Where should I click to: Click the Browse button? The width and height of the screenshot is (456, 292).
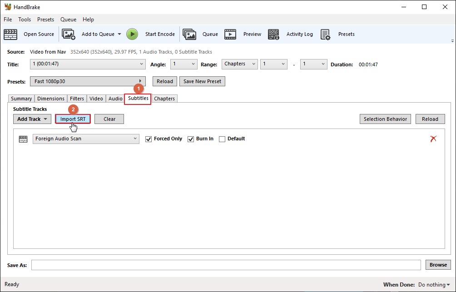(x=438, y=265)
